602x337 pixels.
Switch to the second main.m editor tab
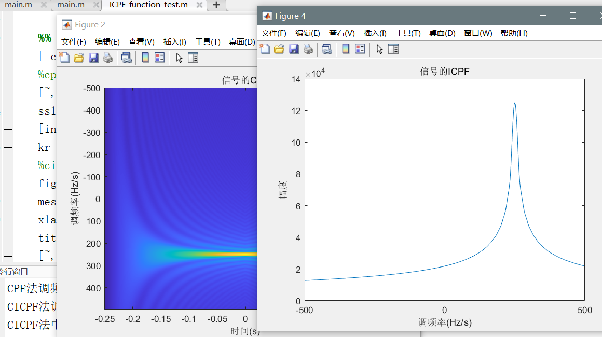tap(71, 5)
